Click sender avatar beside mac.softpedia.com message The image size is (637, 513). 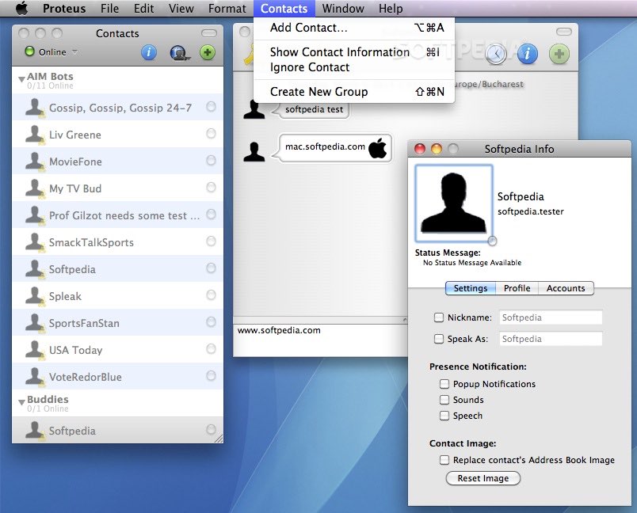point(254,152)
